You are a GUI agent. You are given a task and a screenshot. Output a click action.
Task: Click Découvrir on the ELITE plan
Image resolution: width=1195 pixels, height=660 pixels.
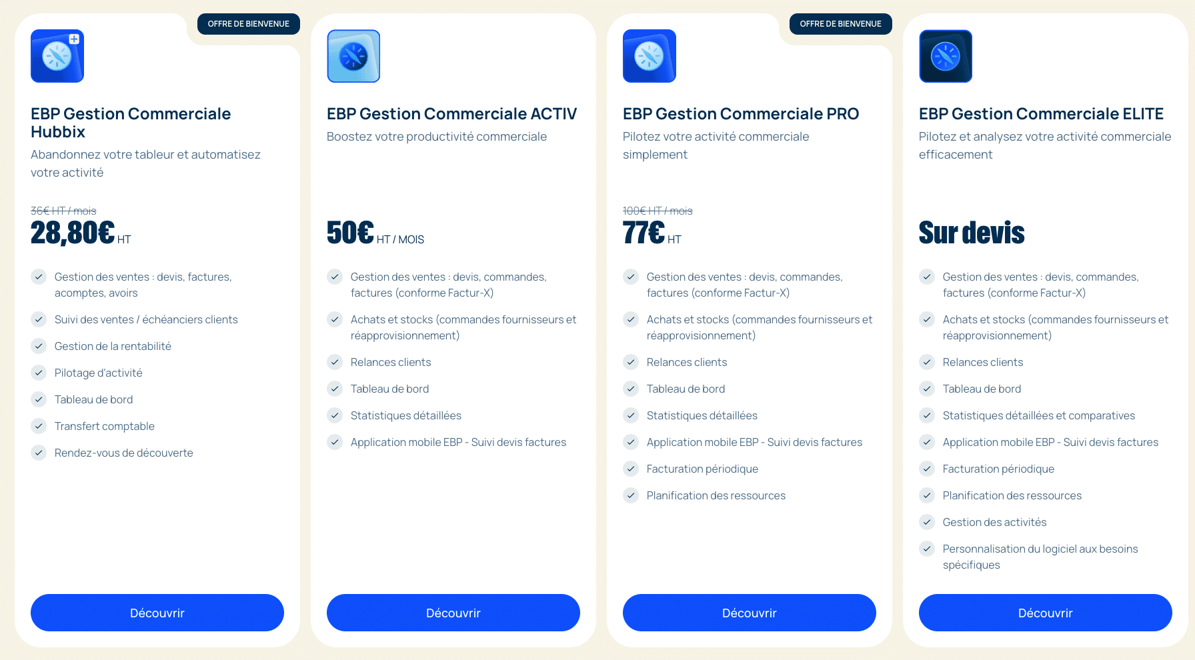(x=1045, y=613)
